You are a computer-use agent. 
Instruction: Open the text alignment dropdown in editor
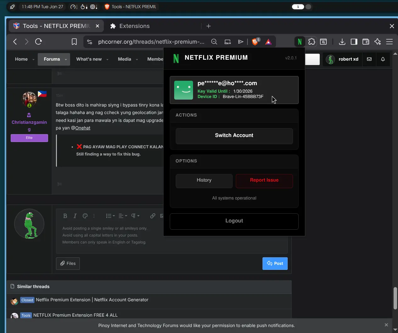pos(123,216)
